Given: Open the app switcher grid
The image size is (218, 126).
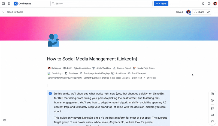Looking at the screenshot, I should (9, 4).
